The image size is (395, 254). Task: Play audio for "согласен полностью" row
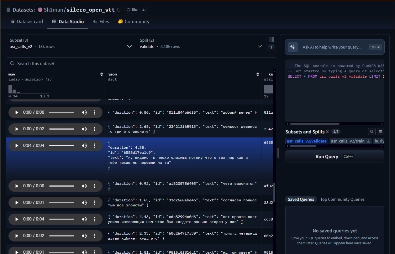[x=17, y=203]
